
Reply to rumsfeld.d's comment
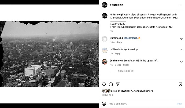coord(119,42)
